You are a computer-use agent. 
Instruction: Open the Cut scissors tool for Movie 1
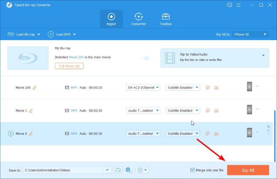click(x=216, y=110)
